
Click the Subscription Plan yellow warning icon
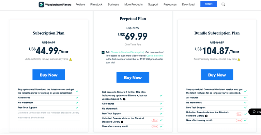[70, 59]
